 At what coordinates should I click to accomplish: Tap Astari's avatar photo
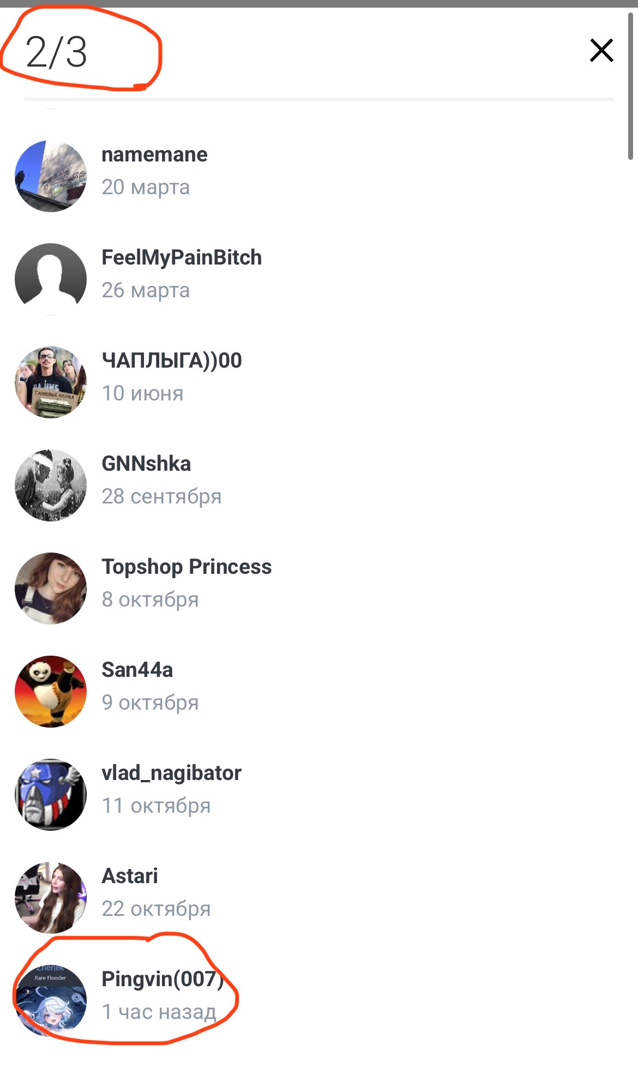tap(51, 898)
